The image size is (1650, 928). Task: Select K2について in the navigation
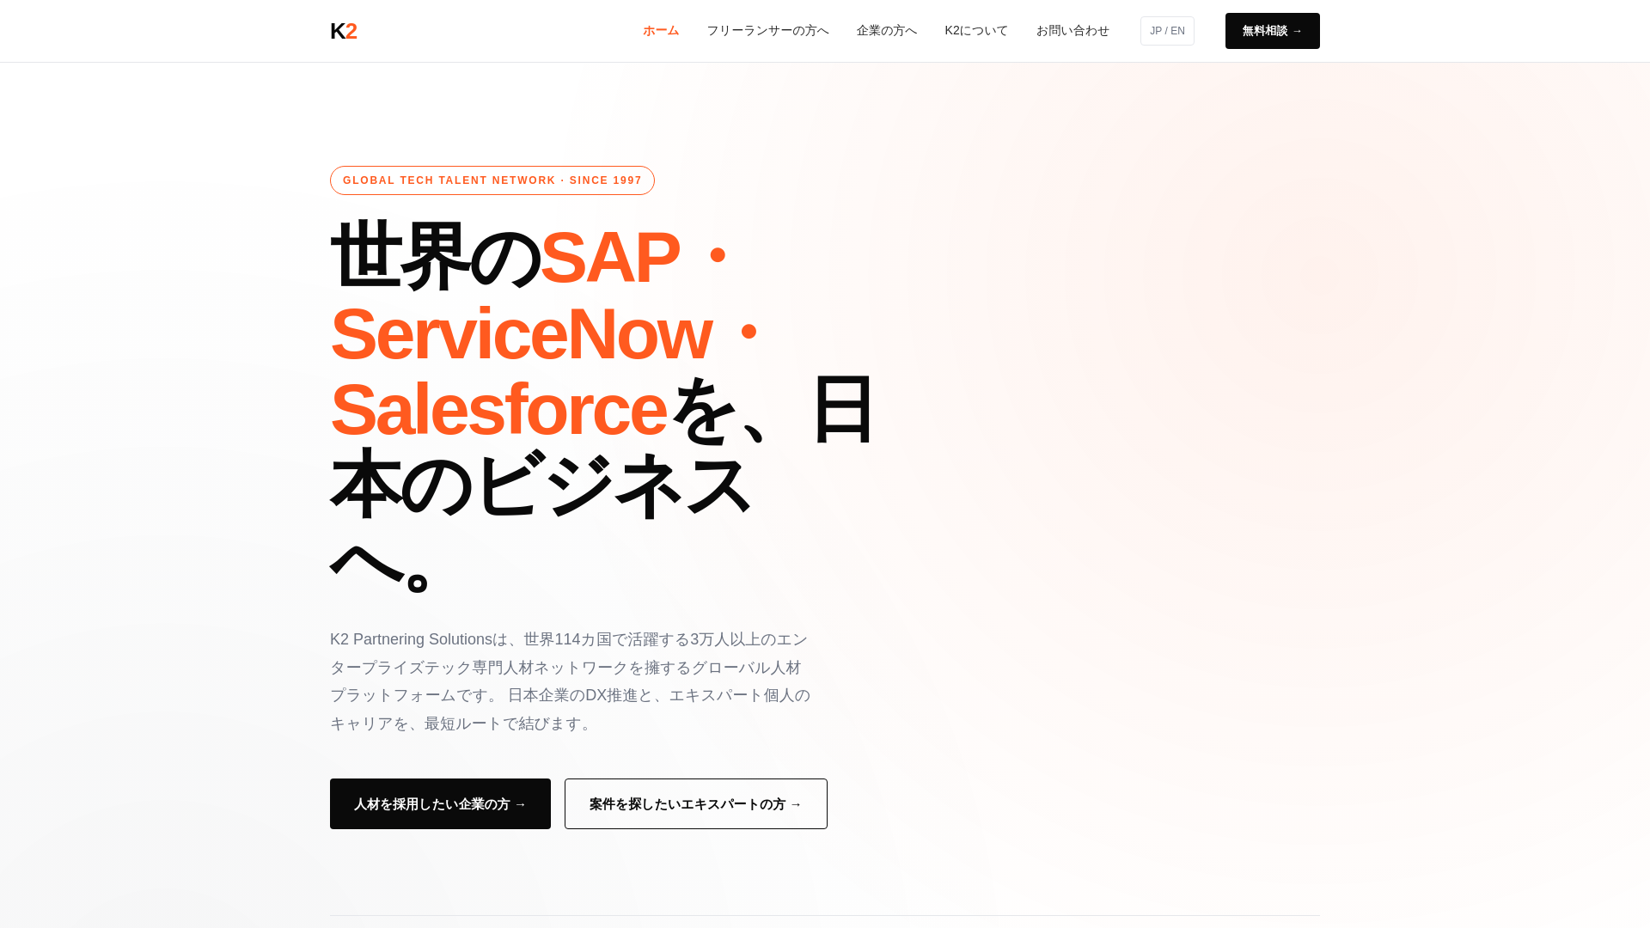click(x=976, y=31)
